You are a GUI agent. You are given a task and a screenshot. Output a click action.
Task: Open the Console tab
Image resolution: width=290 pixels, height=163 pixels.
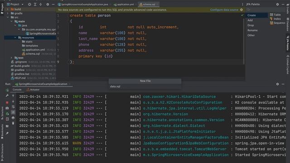point(17,90)
